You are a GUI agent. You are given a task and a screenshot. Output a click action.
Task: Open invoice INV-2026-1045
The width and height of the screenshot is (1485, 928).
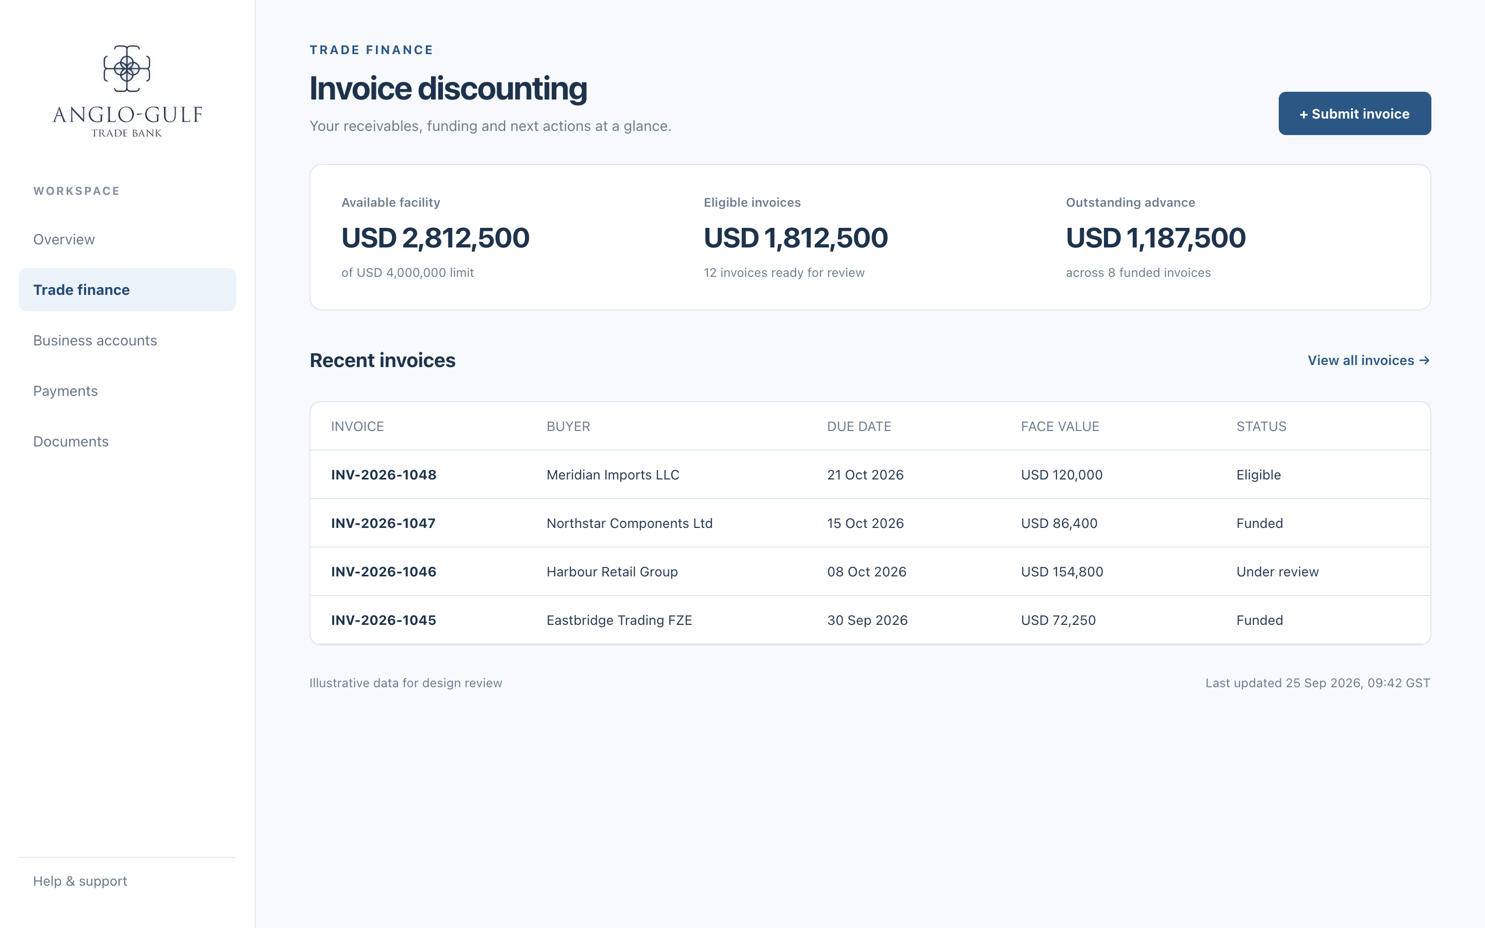click(x=384, y=620)
